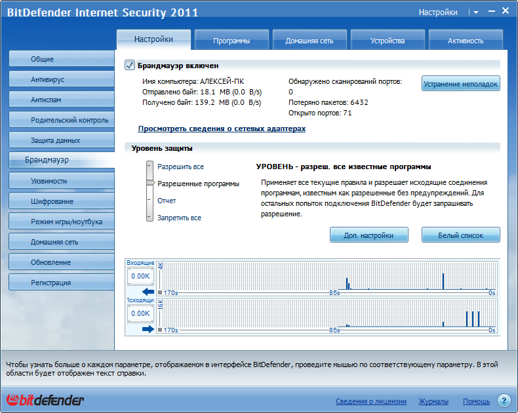Set protection level to 'Запретить все'
The width and height of the screenshot is (518, 413).
(179, 218)
